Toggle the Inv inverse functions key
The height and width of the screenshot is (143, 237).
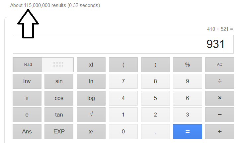coord(27,81)
